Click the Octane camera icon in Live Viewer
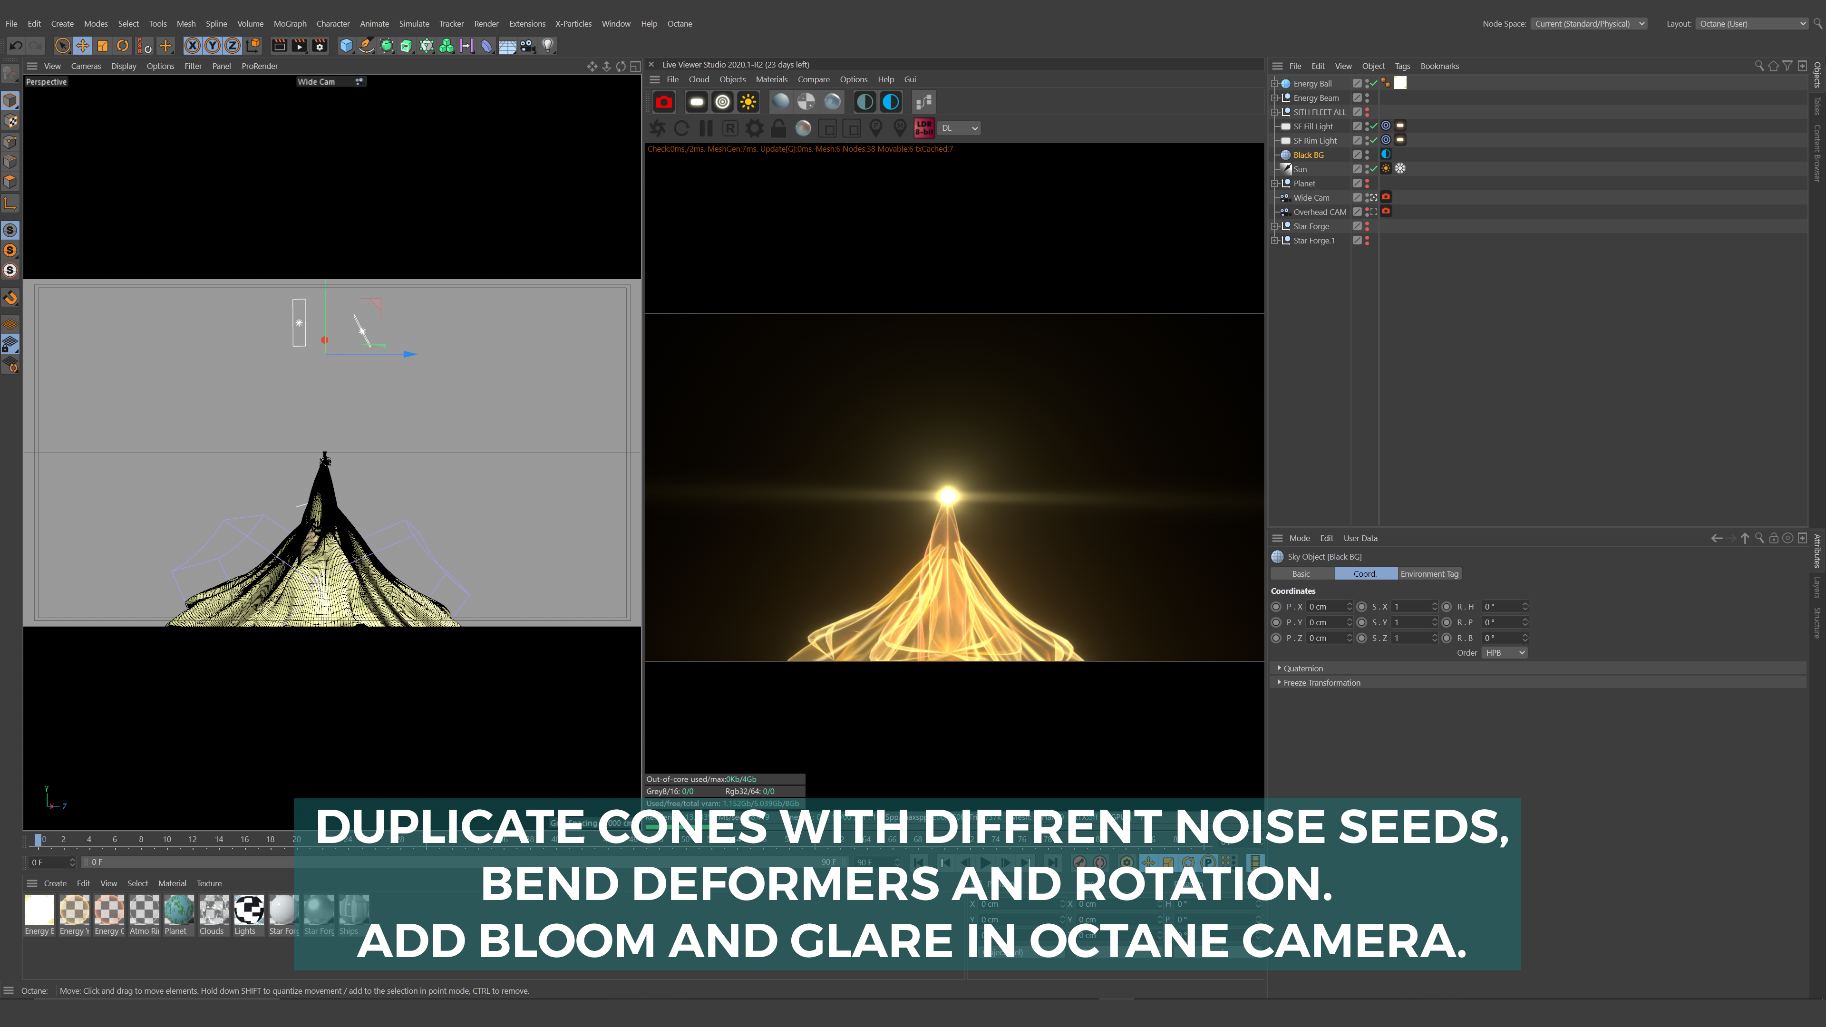This screenshot has height=1027, width=1826. click(x=663, y=102)
